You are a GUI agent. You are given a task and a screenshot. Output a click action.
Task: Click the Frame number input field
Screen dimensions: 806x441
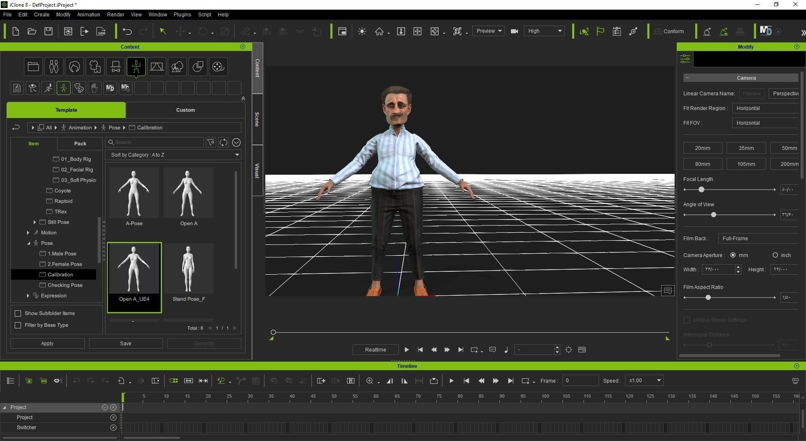coord(580,381)
